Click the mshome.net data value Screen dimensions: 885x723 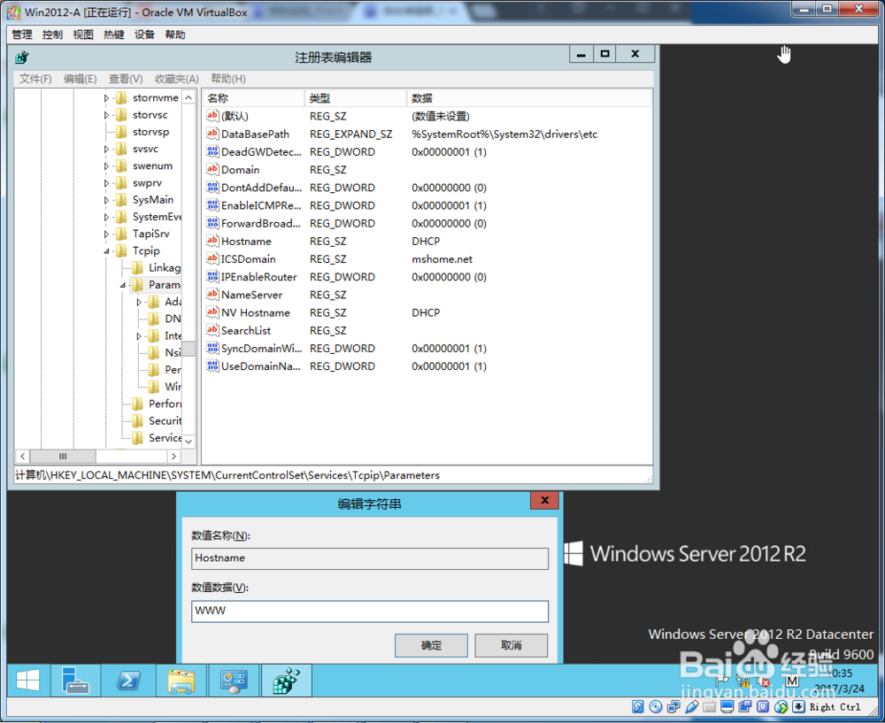pos(442,259)
